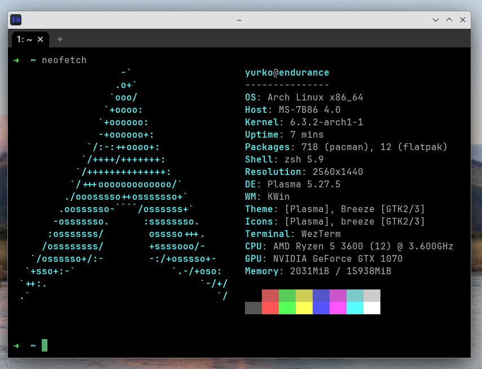
Task: Open a new tab with plus button
Action: pos(60,39)
